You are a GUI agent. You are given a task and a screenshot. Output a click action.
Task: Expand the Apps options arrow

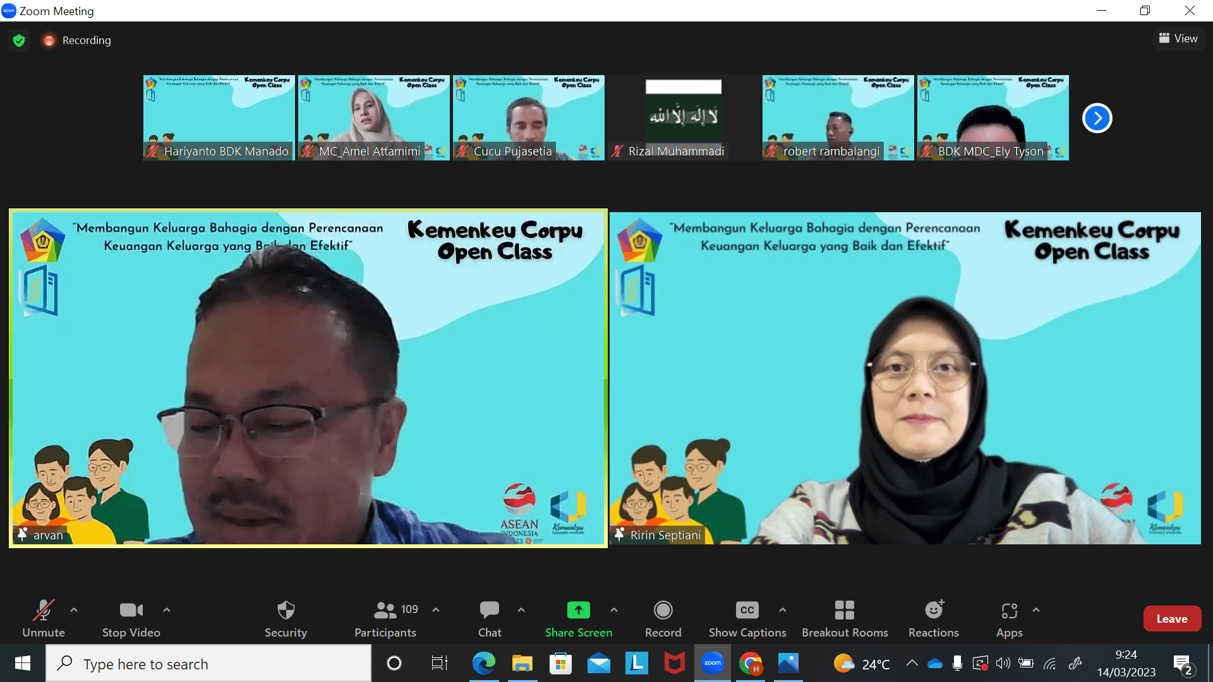1036,610
